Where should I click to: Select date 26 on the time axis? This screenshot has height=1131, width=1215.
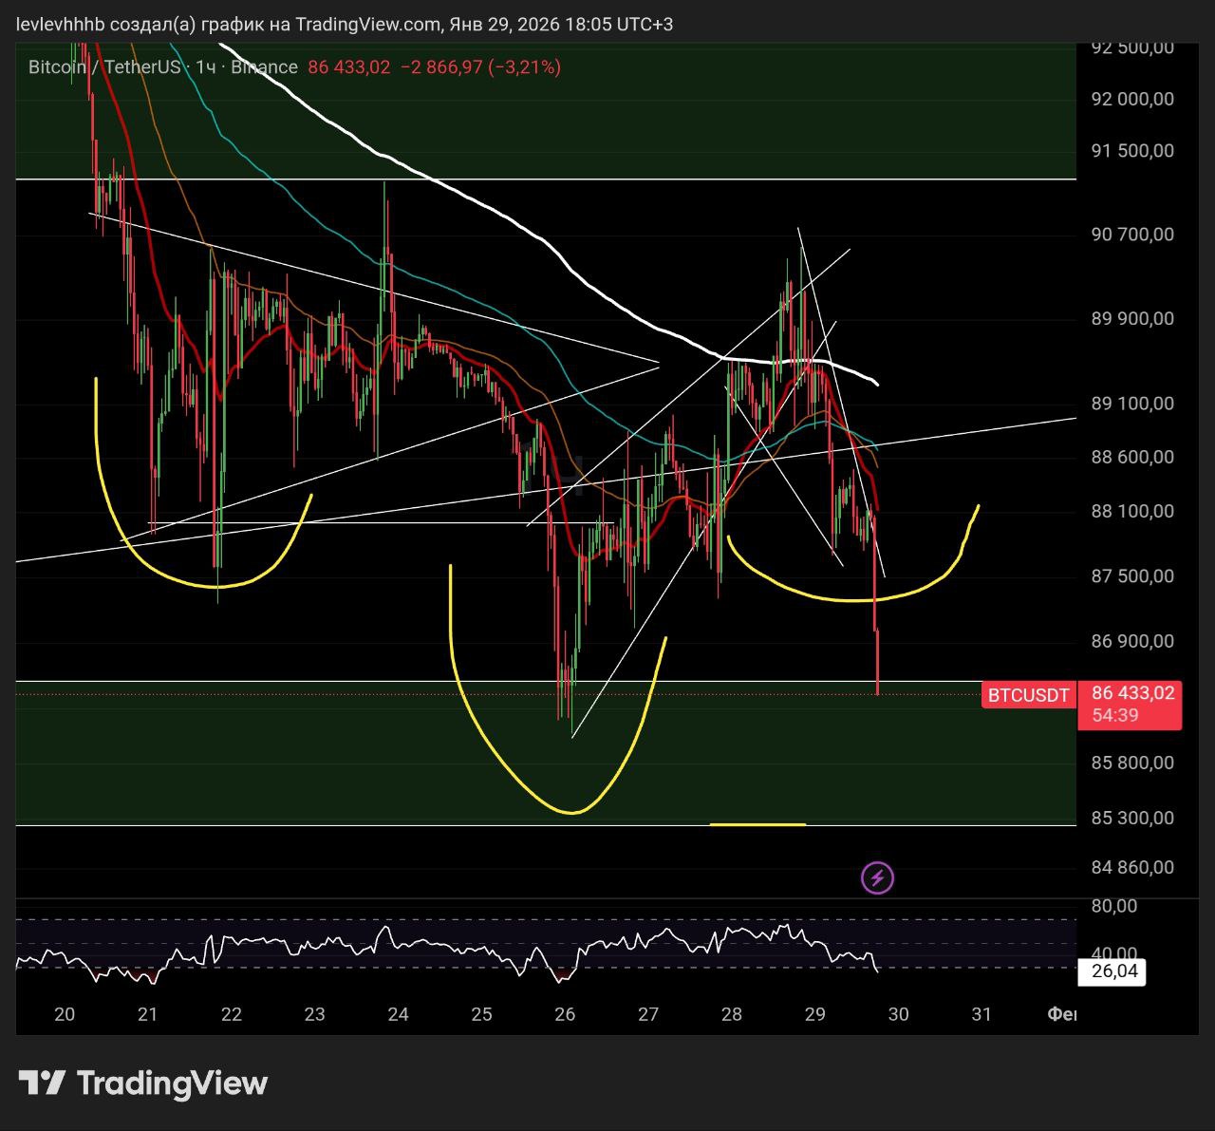[x=565, y=1014]
